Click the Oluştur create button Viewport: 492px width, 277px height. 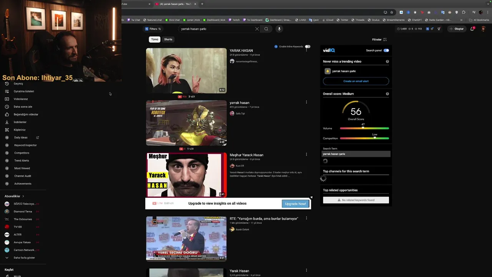457,29
